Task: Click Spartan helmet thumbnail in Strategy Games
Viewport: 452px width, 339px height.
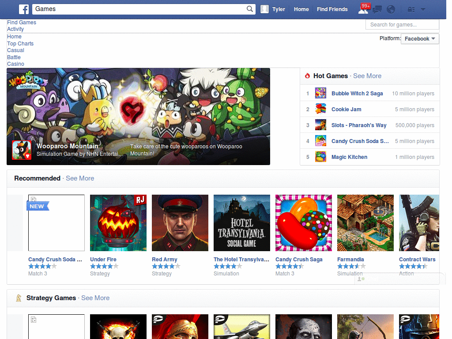Action: click(180, 327)
